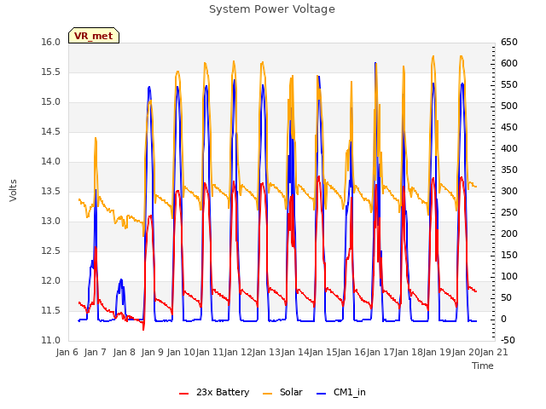Image resolution: width=546 pixels, height=409 pixels.
Task: Click the 650 right axis value
Action: pos(509,43)
